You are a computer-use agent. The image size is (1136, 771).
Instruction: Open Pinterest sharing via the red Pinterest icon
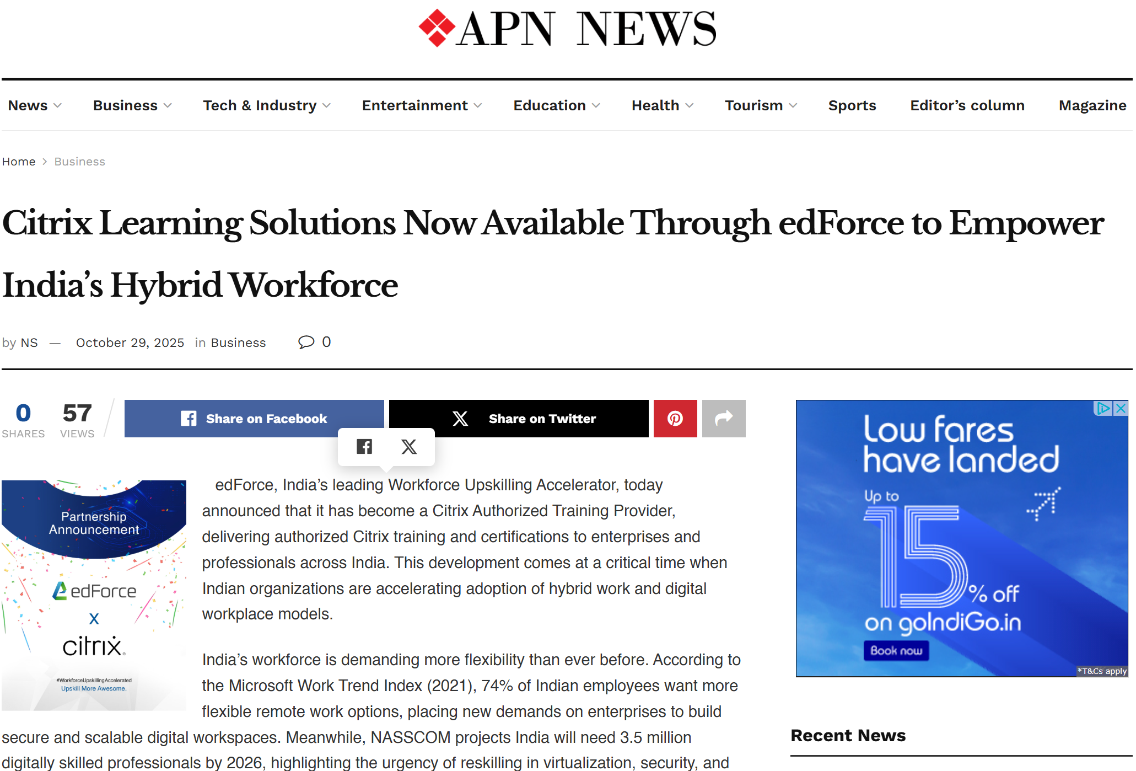tap(675, 418)
